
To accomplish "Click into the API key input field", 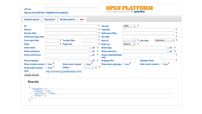I will [71, 9].
